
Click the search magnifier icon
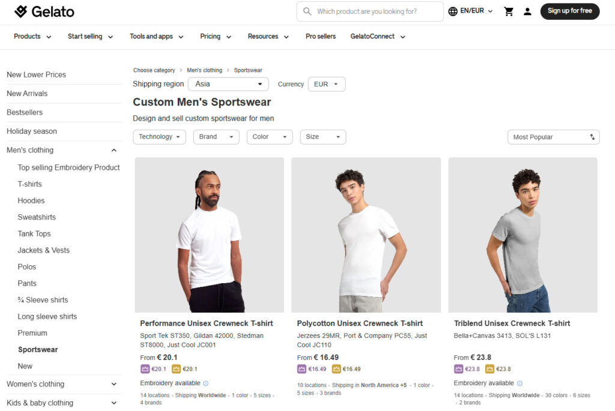click(307, 11)
